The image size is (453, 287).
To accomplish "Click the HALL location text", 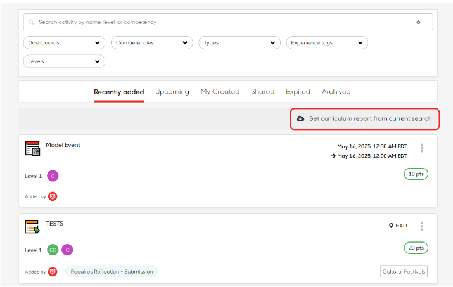I will pos(402,226).
